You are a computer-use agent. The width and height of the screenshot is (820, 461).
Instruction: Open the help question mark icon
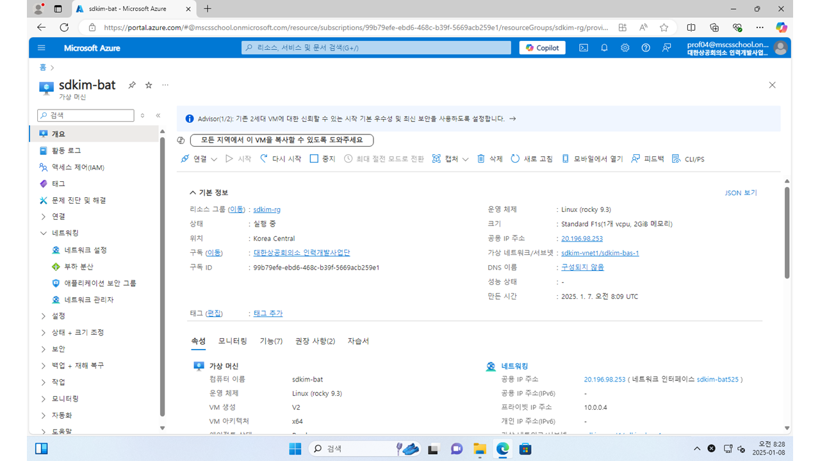click(x=646, y=48)
